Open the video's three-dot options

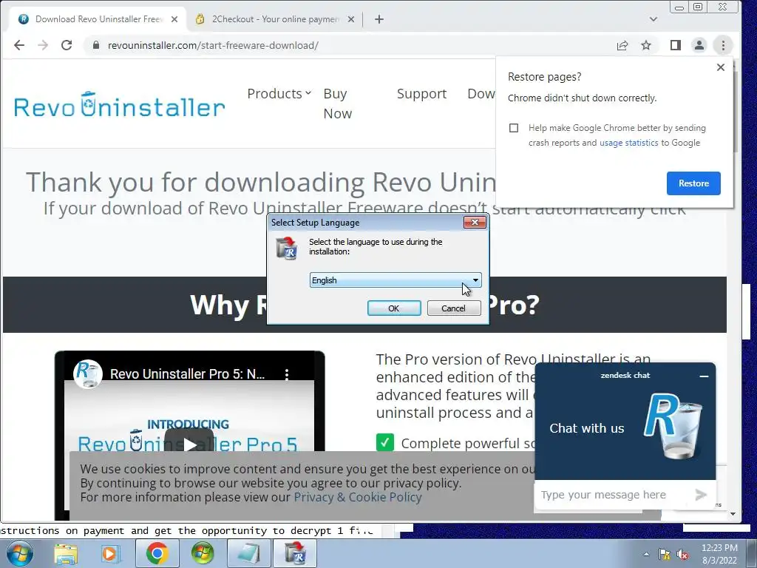click(x=287, y=374)
